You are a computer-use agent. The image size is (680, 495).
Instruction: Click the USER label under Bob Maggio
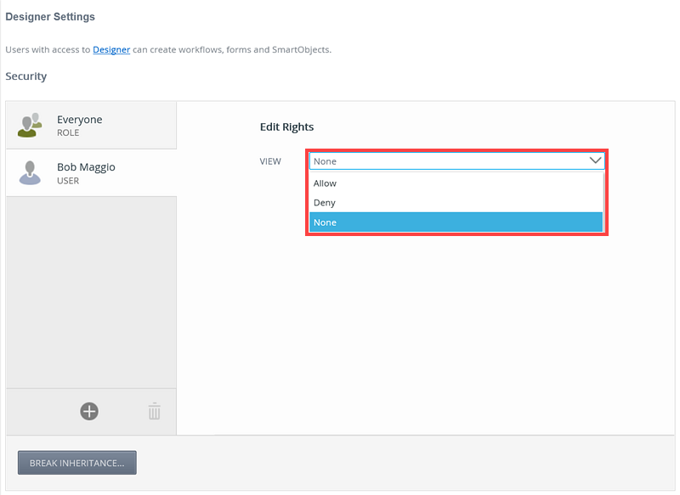coord(68,181)
